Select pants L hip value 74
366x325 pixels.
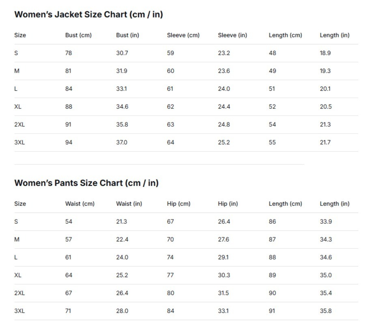click(170, 257)
